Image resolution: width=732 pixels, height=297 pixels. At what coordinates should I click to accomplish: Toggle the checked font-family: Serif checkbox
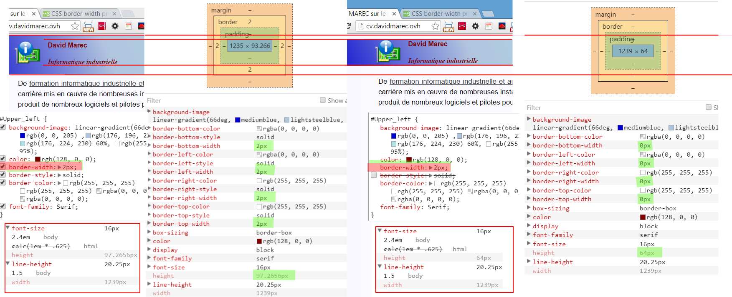tap(3, 207)
